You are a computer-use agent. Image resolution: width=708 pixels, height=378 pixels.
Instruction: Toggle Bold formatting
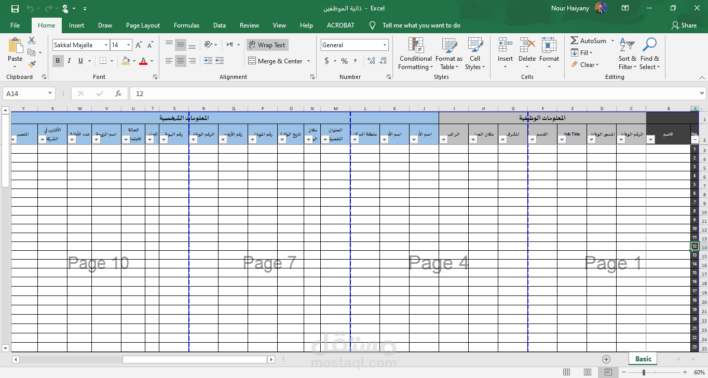point(58,61)
